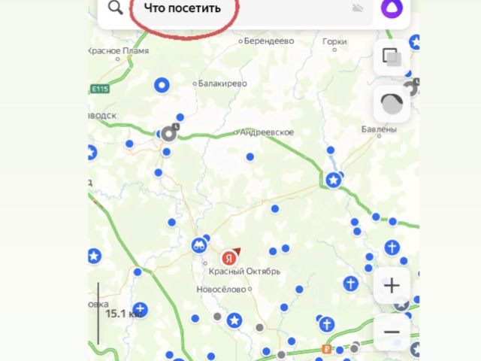Tap the star marker below Новосёлово
481x361 pixels.
(x=234, y=320)
